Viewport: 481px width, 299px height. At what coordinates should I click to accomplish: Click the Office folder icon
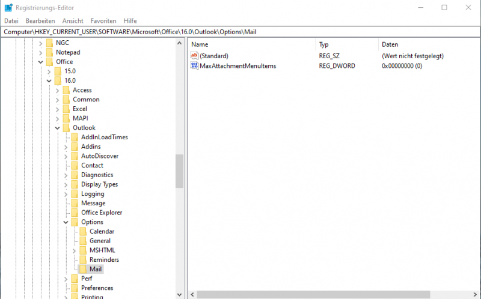tap(49, 62)
